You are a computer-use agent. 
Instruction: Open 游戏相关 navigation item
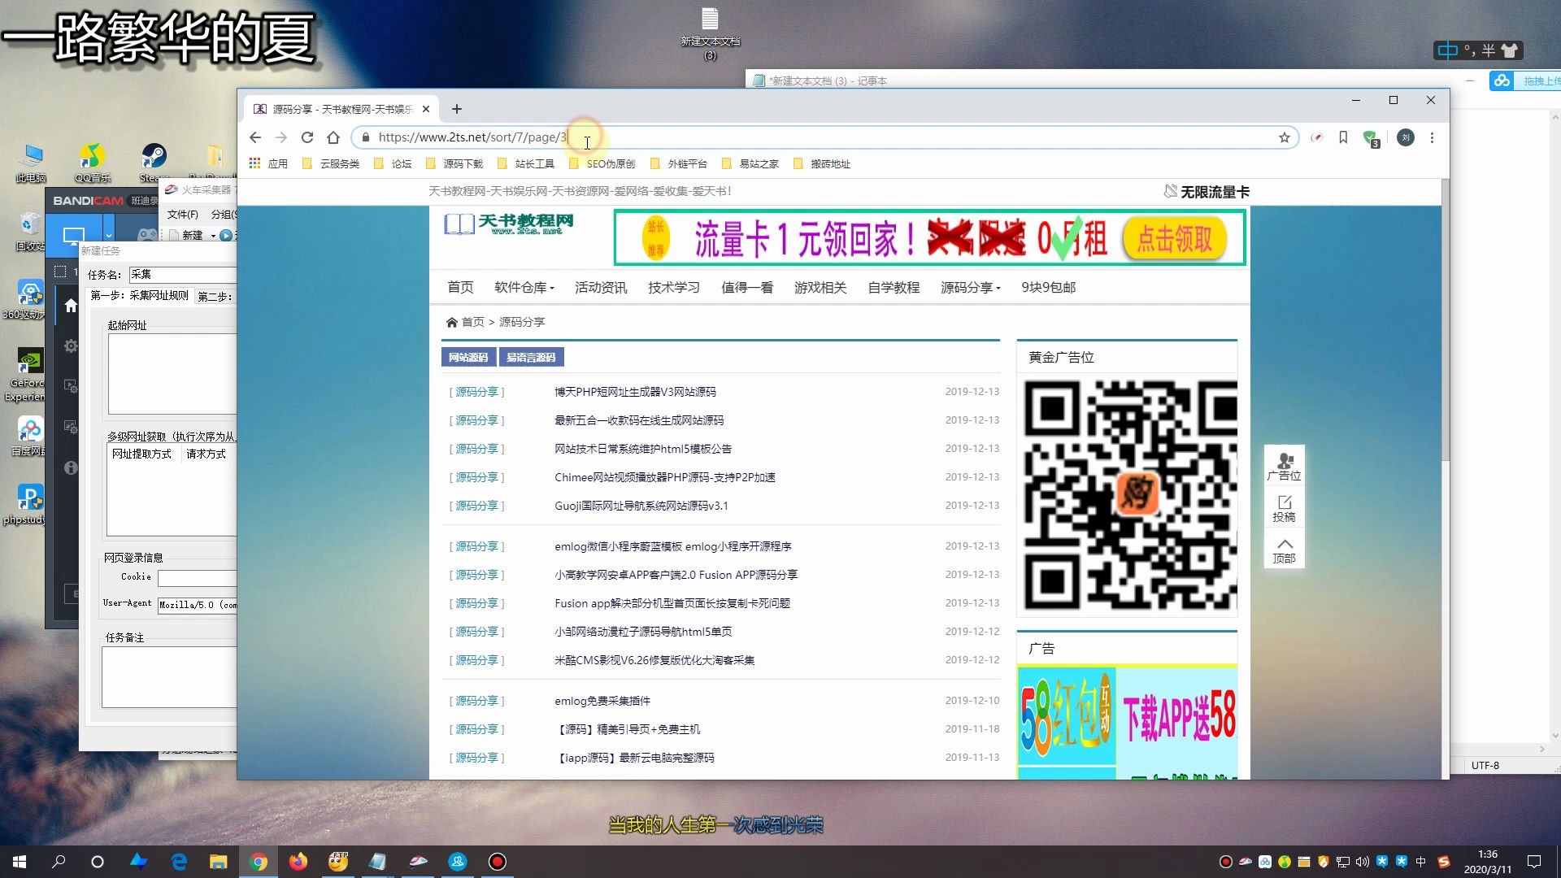(x=820, y=287)
